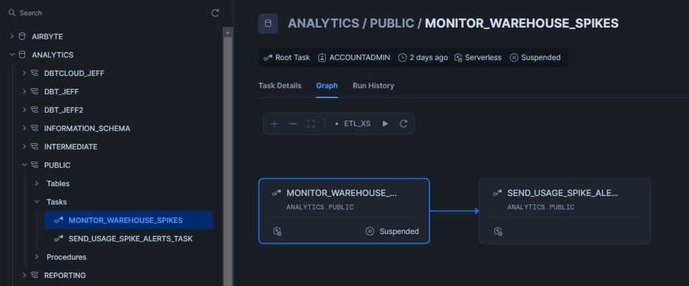Collapse the Tasks folder
This screenshot has height=286, width=689.
pyautogui.click(x=37, y=202)
